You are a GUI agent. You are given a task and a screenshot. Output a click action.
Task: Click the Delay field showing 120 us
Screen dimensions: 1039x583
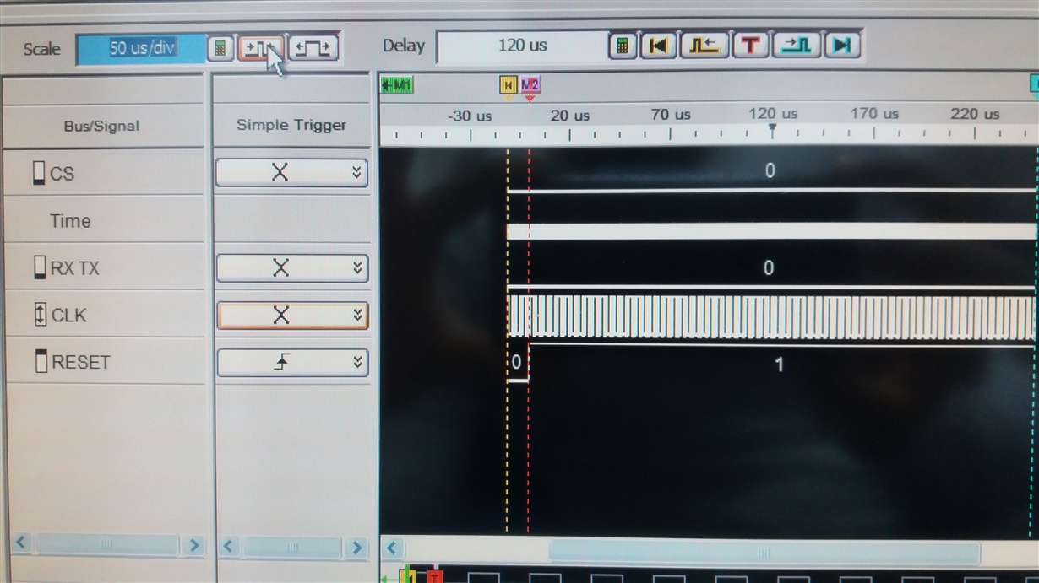click(522, 46)
